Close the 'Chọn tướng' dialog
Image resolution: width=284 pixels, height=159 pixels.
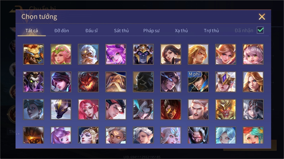pyautogui.click(x=262, y=17)
